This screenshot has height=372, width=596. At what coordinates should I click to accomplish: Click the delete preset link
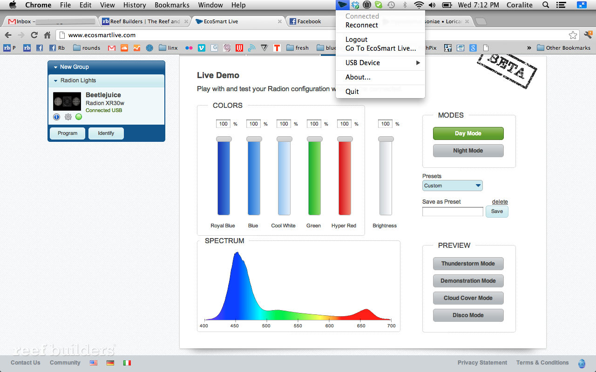(x=500, y=202)
